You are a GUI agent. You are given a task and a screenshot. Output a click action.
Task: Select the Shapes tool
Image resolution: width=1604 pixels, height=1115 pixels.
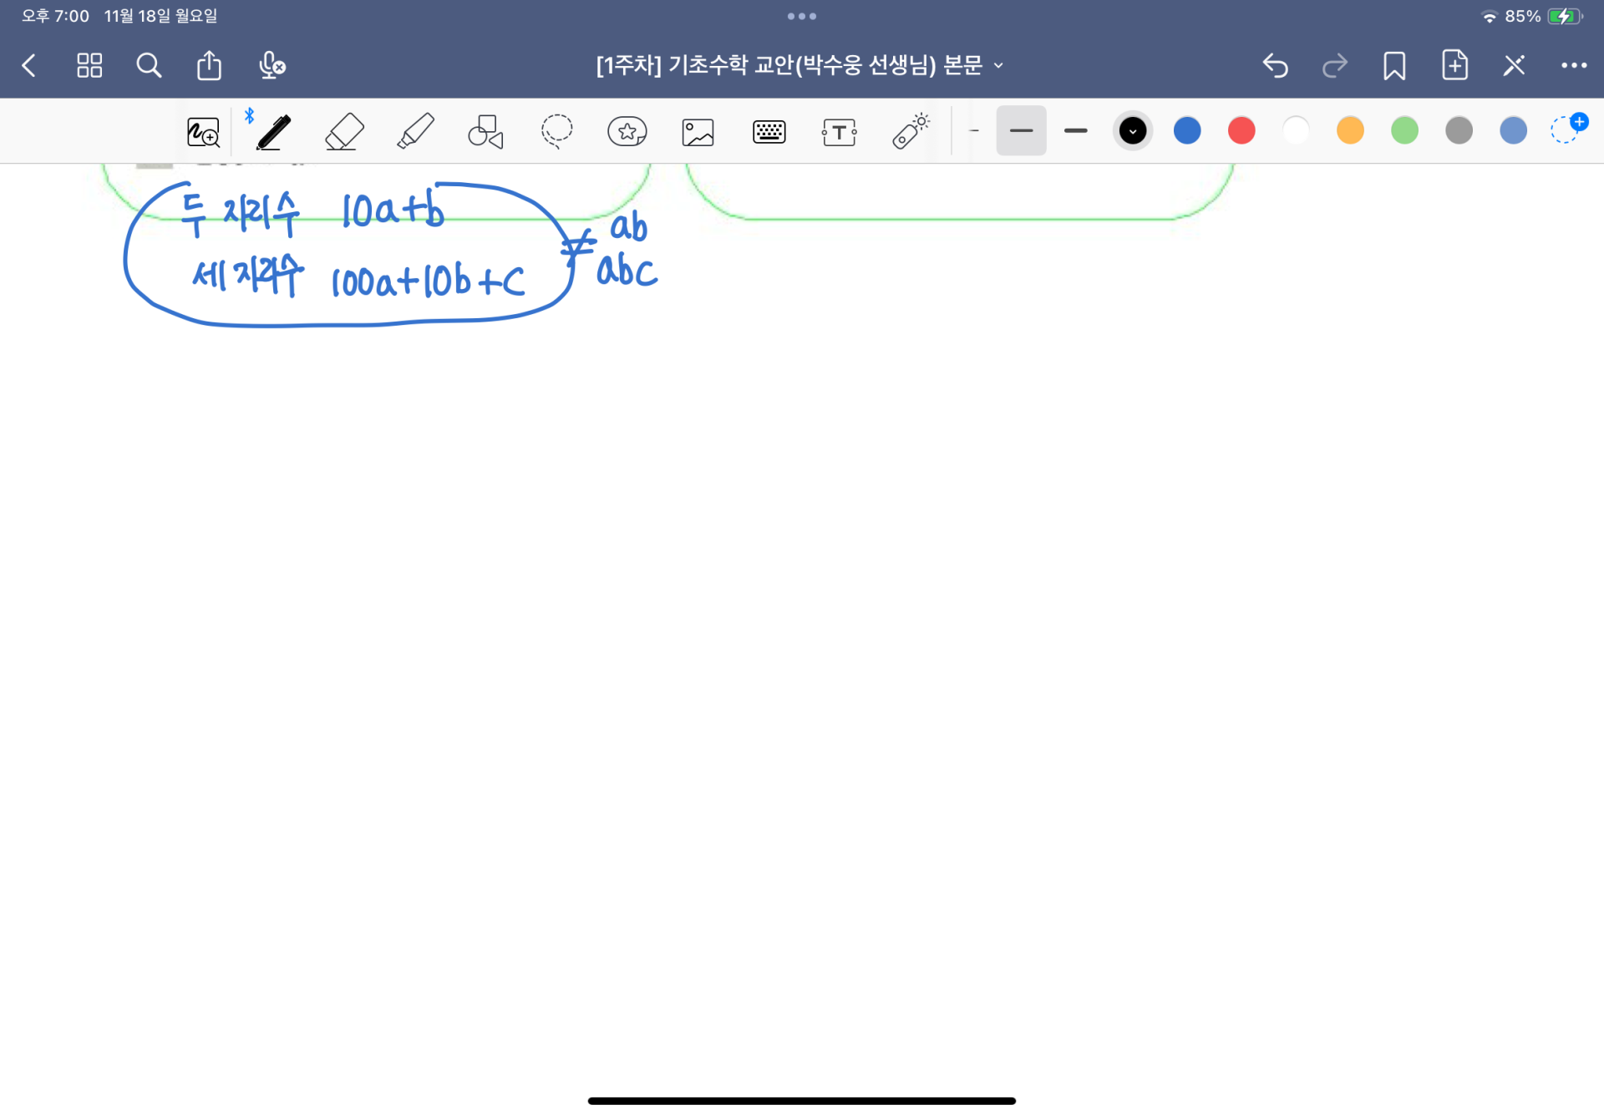[x=485, y=132]
